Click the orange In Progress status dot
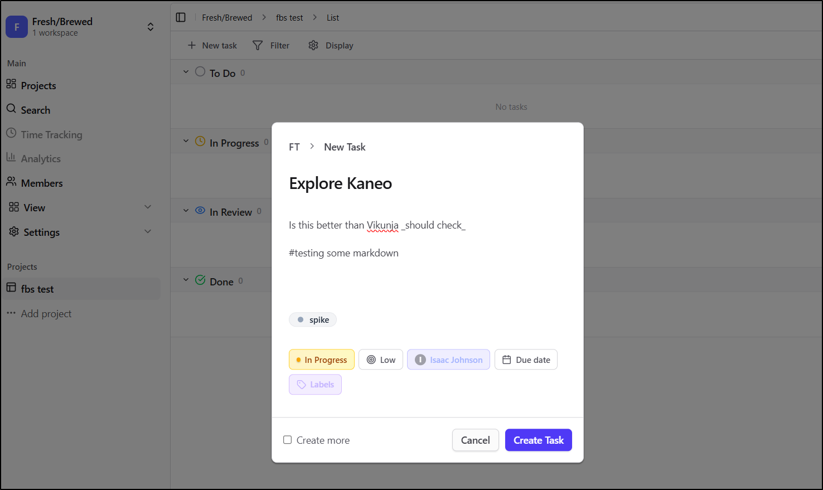The width and height of the screenshot is (823, 490). 299,360
